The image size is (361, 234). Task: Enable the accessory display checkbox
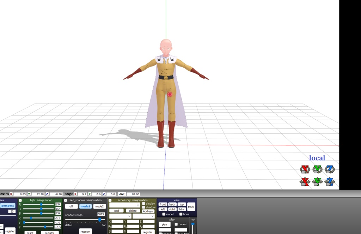143,204
